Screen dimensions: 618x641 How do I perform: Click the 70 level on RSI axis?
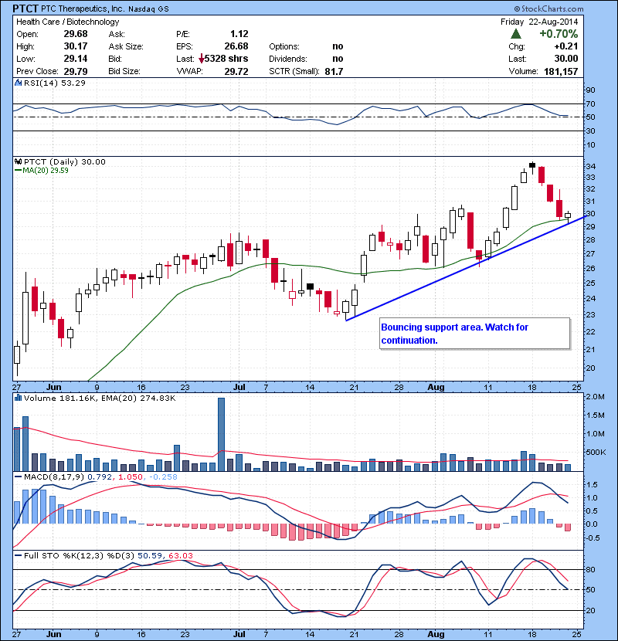tap(590, 103)
